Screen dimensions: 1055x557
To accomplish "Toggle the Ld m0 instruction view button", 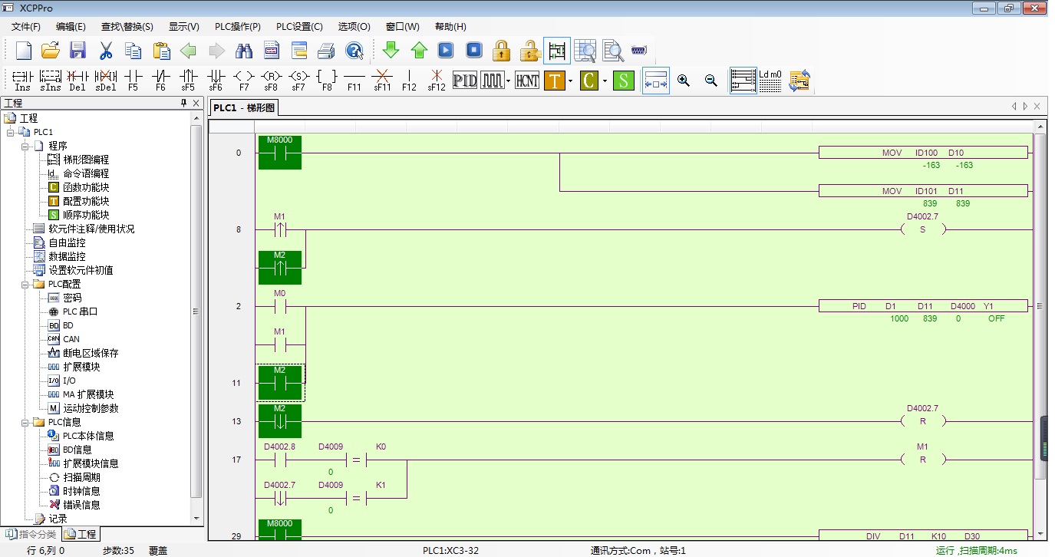I will click(x=770, y=80).
